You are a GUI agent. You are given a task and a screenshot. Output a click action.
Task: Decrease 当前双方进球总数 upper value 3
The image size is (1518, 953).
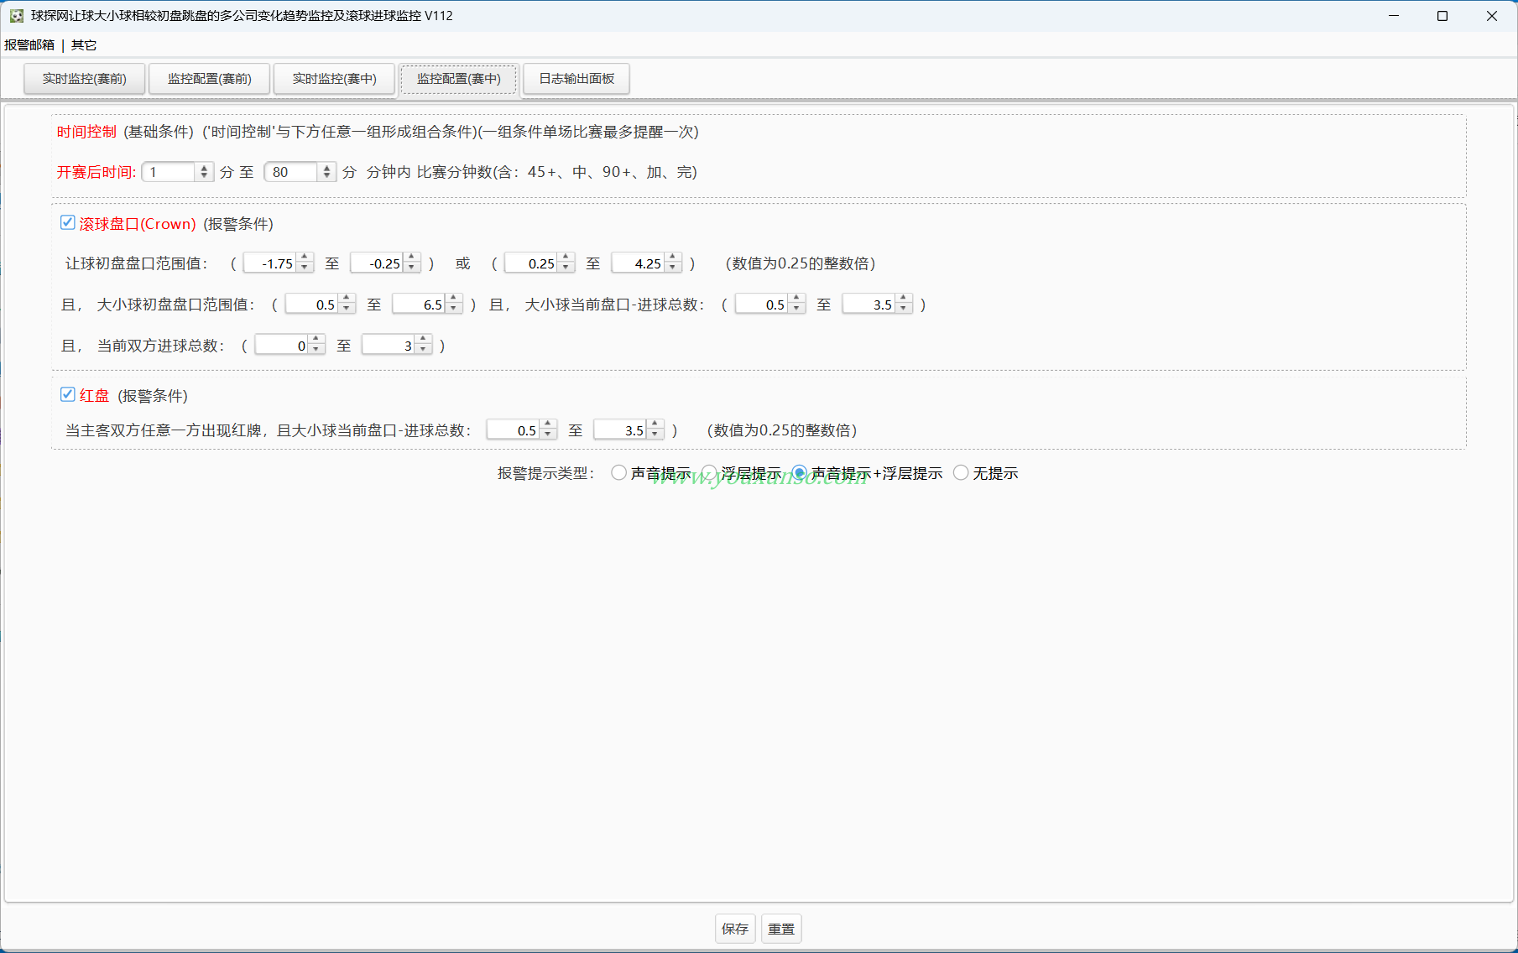click(423, 351)
